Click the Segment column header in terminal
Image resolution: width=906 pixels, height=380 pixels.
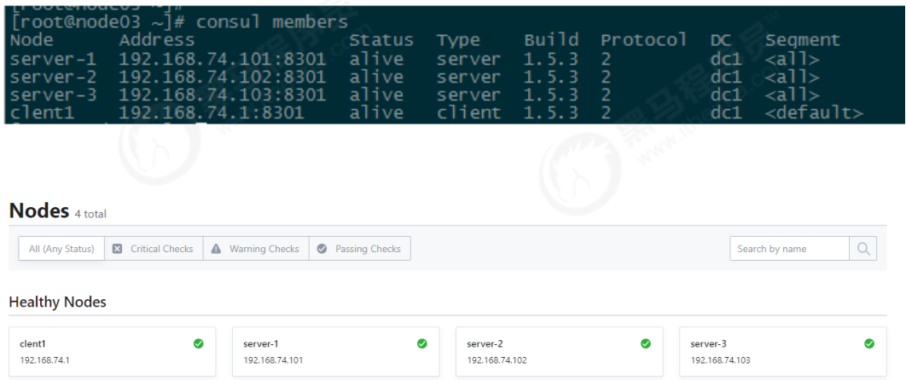803,42
